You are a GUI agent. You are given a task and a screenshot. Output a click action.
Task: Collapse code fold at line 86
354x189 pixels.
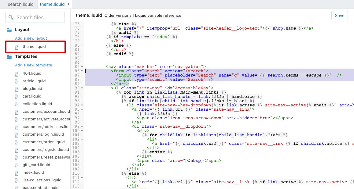click(x=82, y=71)
